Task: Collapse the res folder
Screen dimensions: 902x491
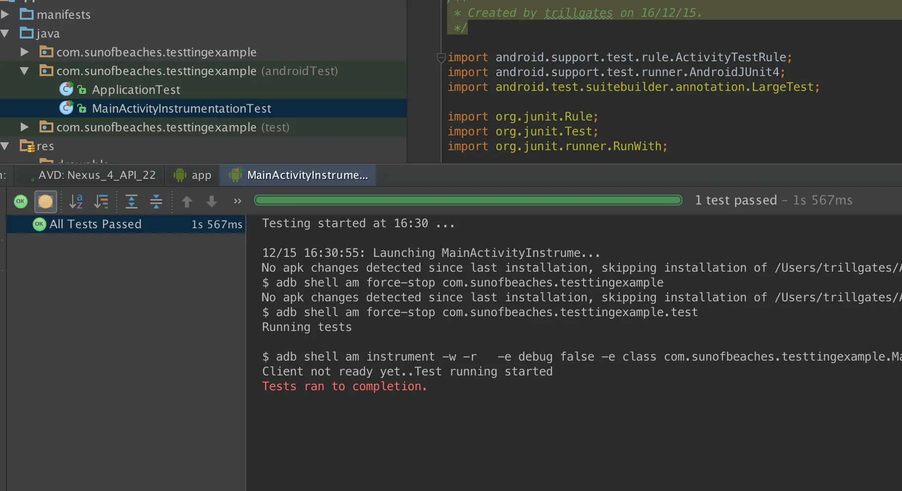Action: 5,146
